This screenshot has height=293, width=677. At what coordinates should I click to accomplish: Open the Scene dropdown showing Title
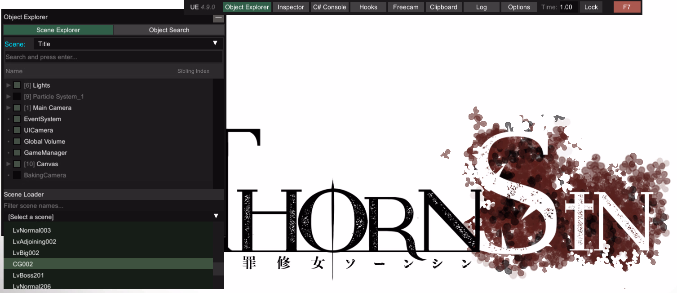[128, 44]
